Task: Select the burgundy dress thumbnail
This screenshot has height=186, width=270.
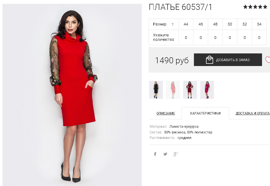Action: point(190,90)
